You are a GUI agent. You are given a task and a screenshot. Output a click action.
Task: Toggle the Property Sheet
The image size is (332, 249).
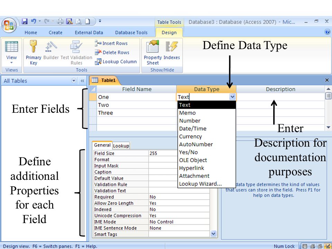click(153, 53)
